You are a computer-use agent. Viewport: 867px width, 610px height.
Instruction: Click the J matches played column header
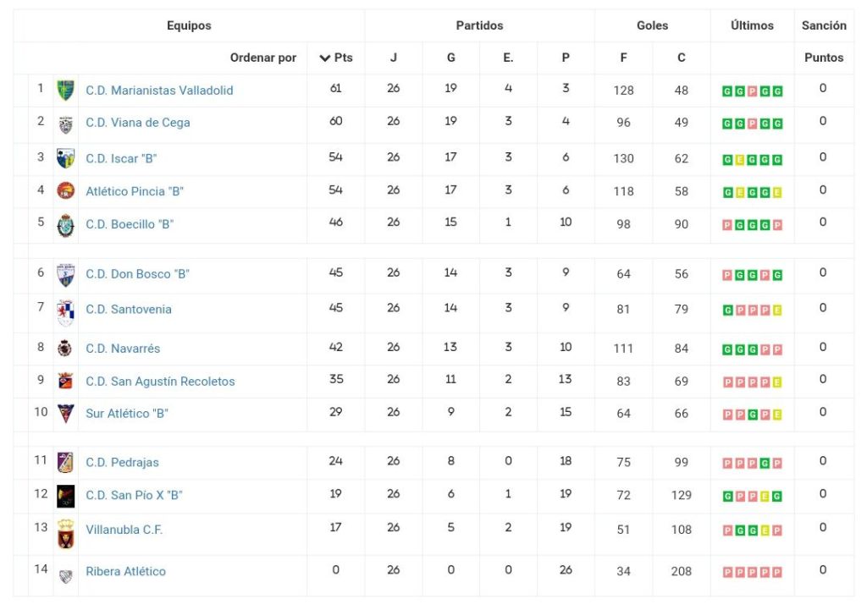pos(394,58)
